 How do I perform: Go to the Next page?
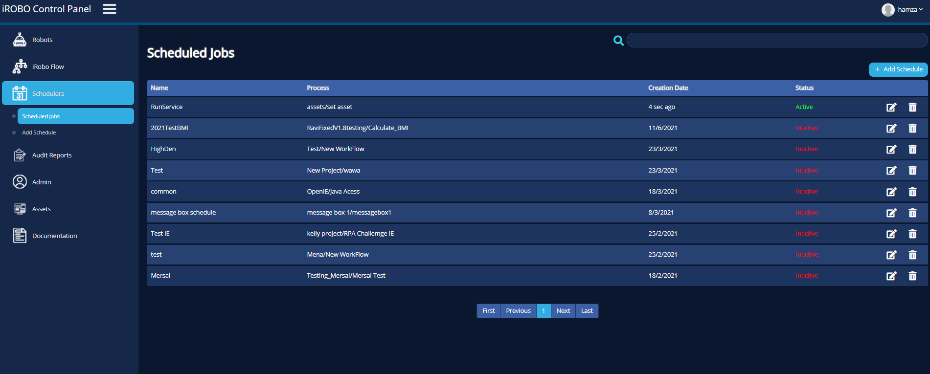[563, 311]
